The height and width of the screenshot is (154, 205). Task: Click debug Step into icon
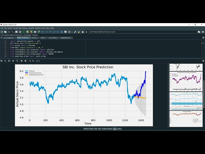coord(50,32)
